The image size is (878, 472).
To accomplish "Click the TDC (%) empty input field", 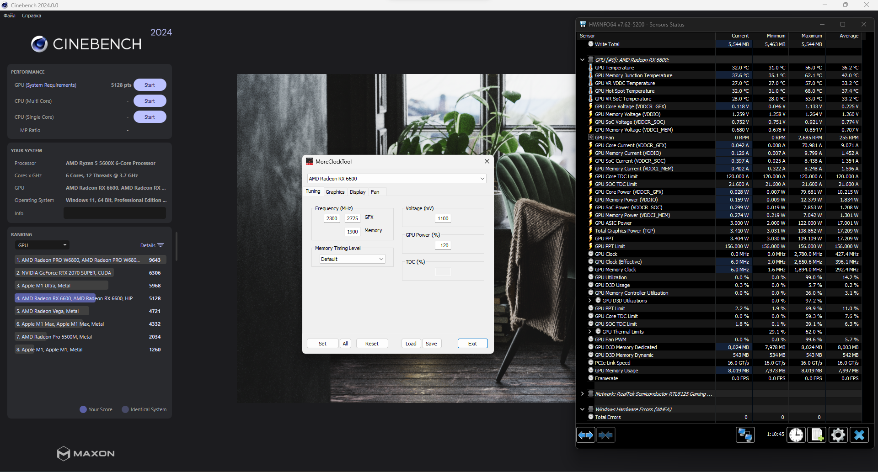I will click(443, 272).
